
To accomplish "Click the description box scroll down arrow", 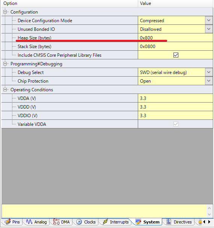I will tap(209, 214).
